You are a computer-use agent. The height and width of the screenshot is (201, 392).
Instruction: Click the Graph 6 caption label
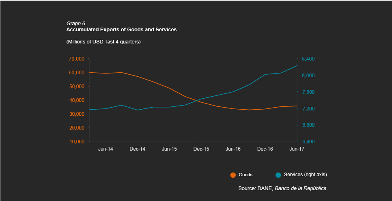75,24
